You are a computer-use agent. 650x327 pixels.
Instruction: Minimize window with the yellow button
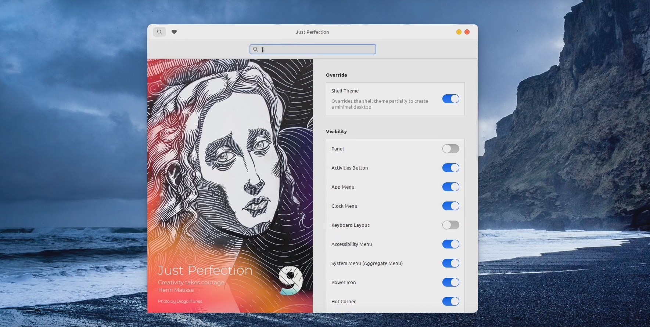coord(459,32)
